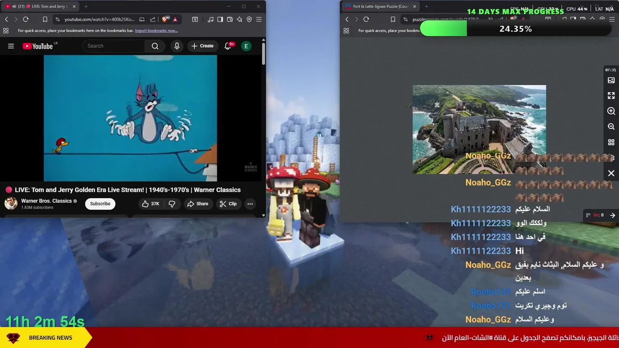Image resolution: width=619 pixels, height=348 pixels.
Task: Close the LIVE: Tom and Jerry tab
Action: click(x=74, y=6)
